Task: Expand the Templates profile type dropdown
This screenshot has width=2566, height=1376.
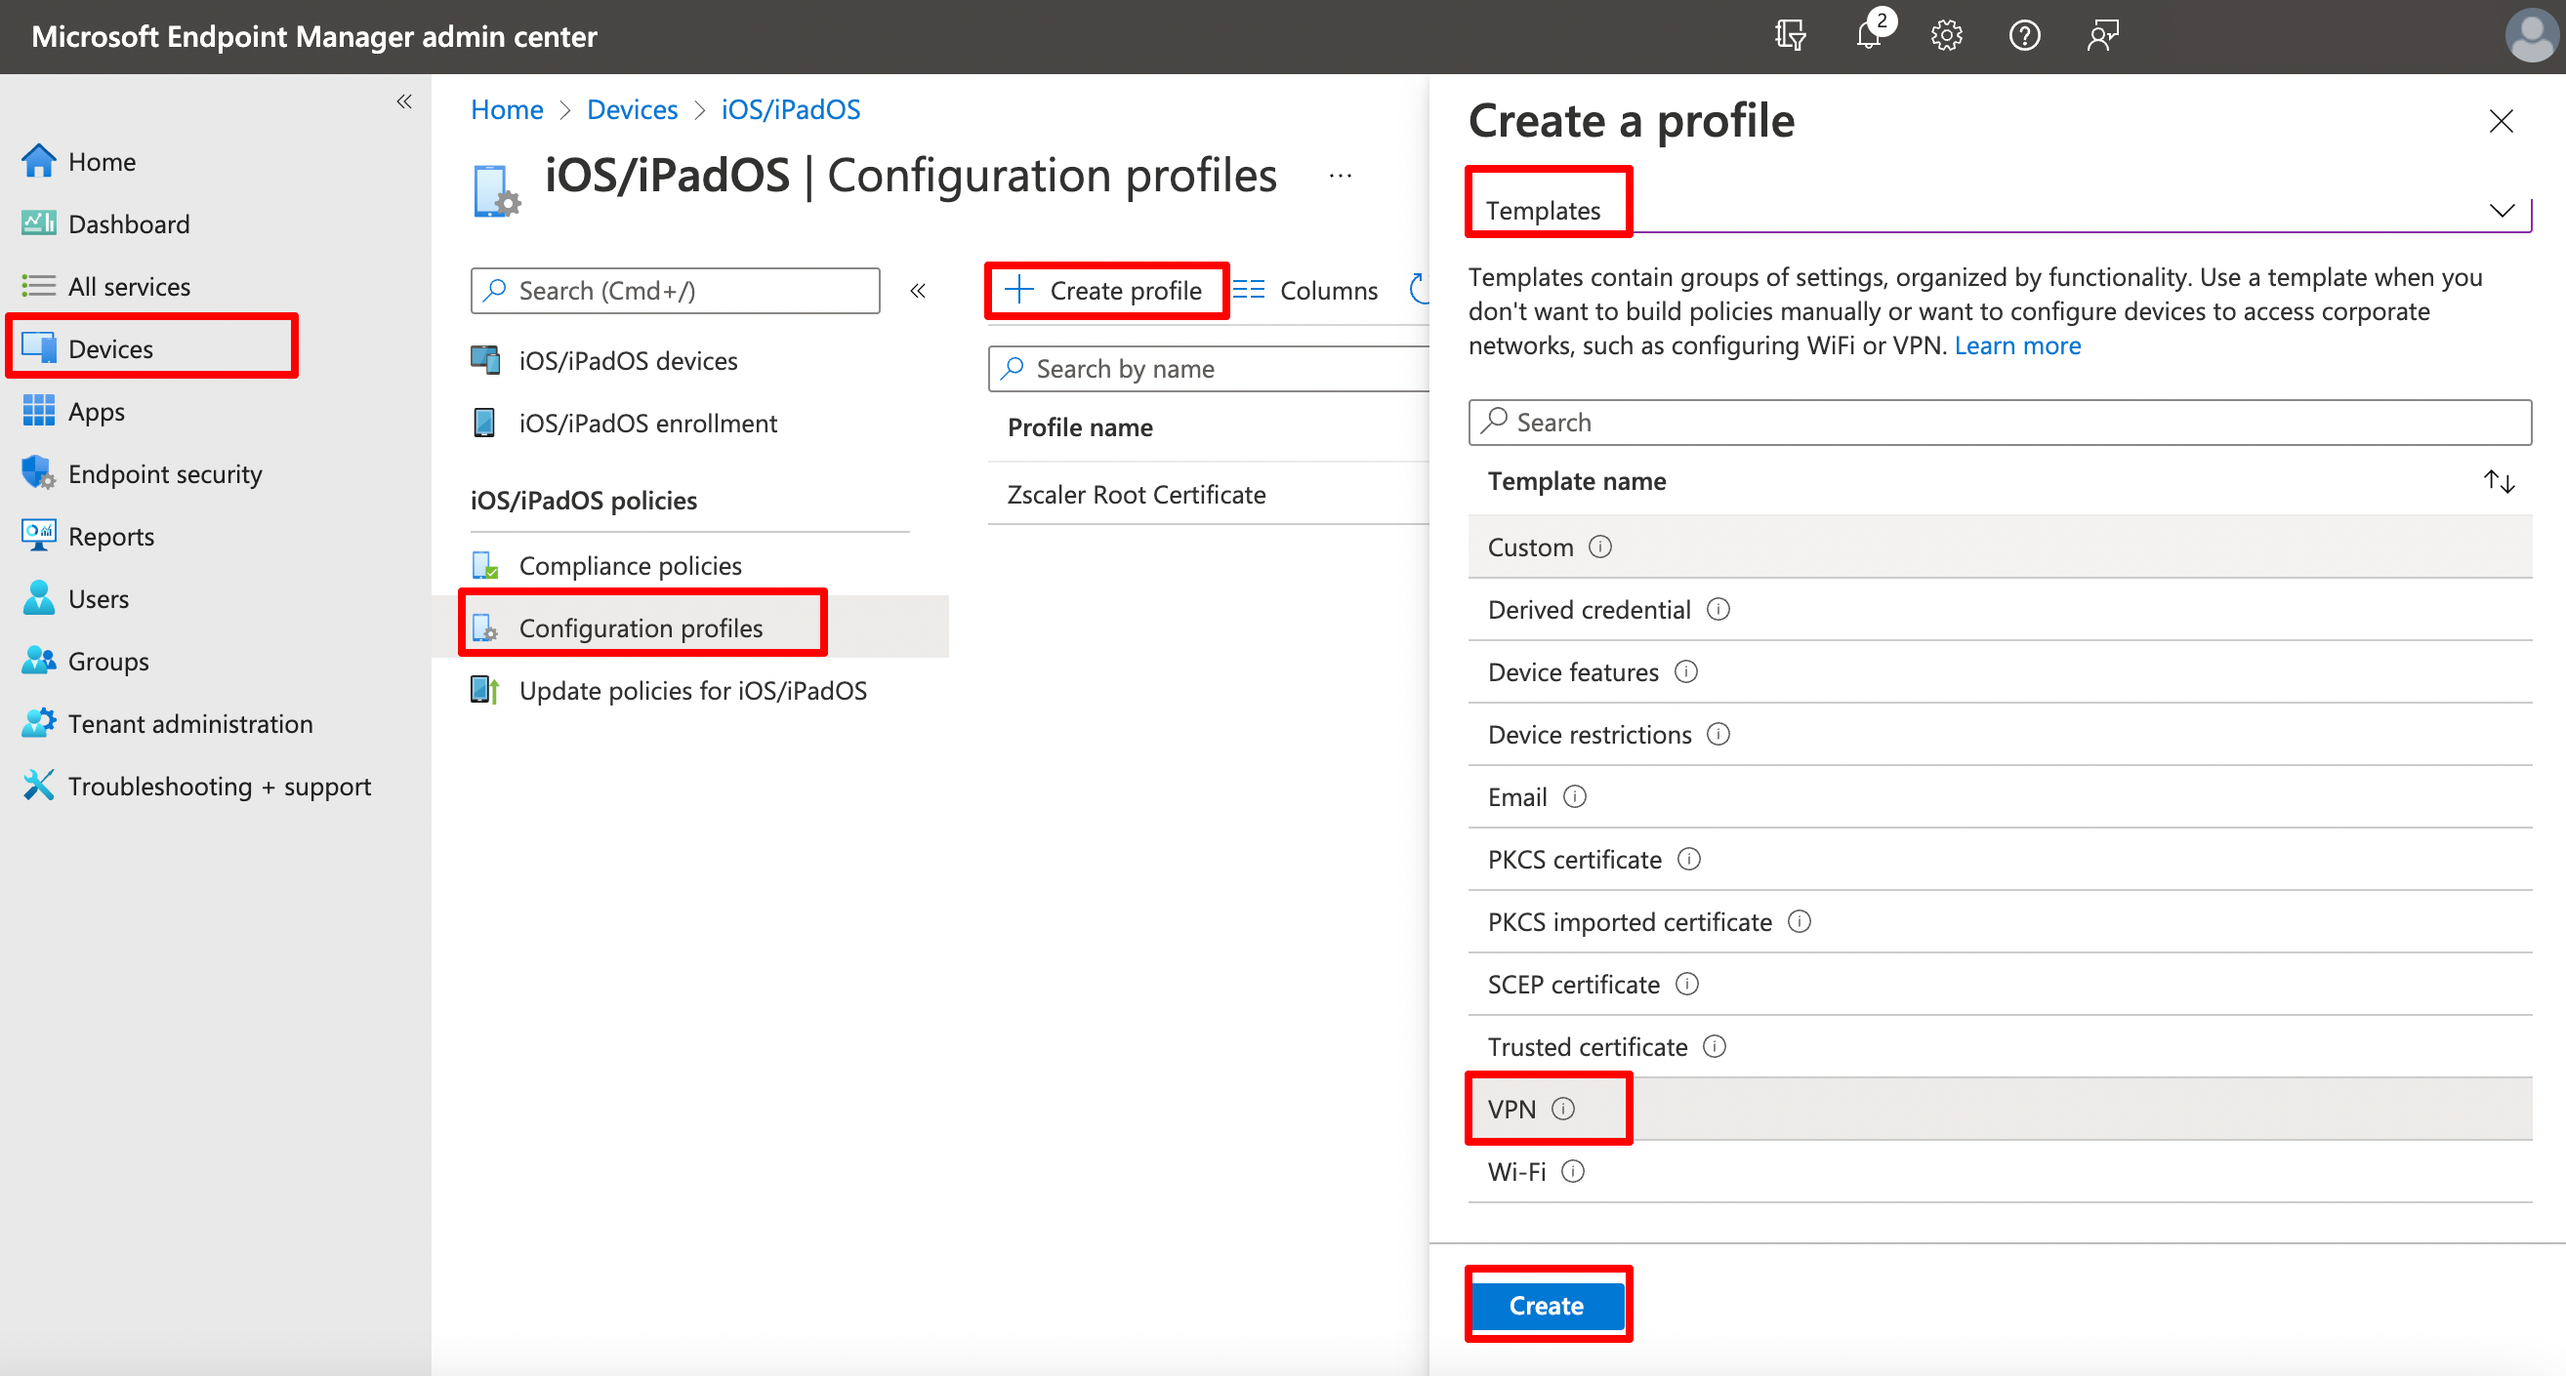Action: pos(2502,210)
